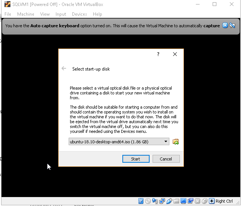This screenshot has width=241, height=206.
Task: Click the optical disk status icon
Action: (x=148, y=201)
